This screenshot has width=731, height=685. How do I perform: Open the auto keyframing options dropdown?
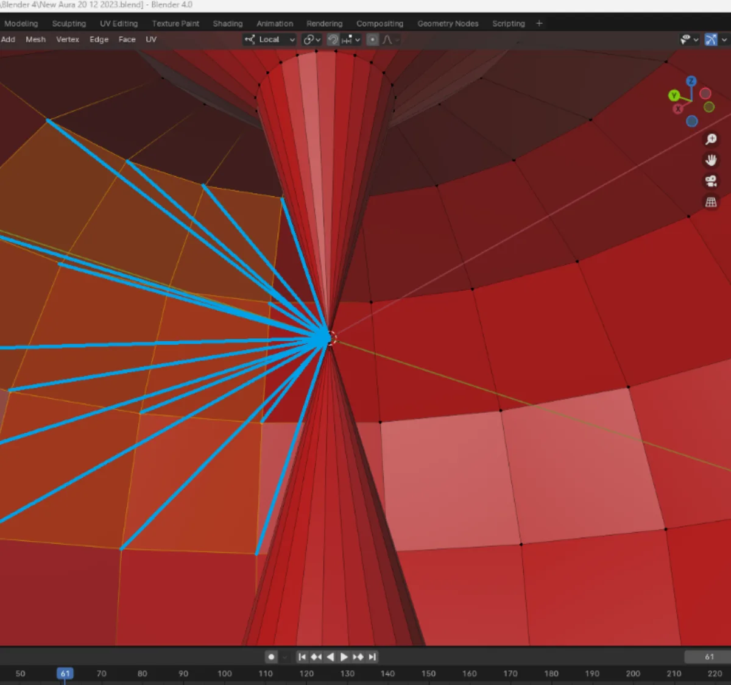coord(284,656)
